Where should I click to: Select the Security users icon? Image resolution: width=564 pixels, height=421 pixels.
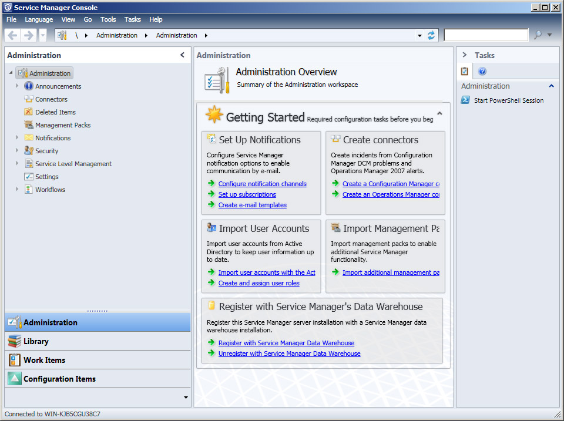(28, 151)
